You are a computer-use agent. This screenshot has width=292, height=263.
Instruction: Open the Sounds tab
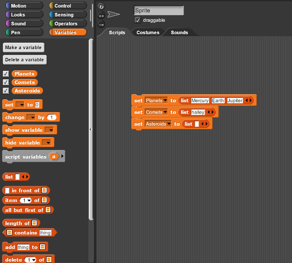tap(179, 32)
